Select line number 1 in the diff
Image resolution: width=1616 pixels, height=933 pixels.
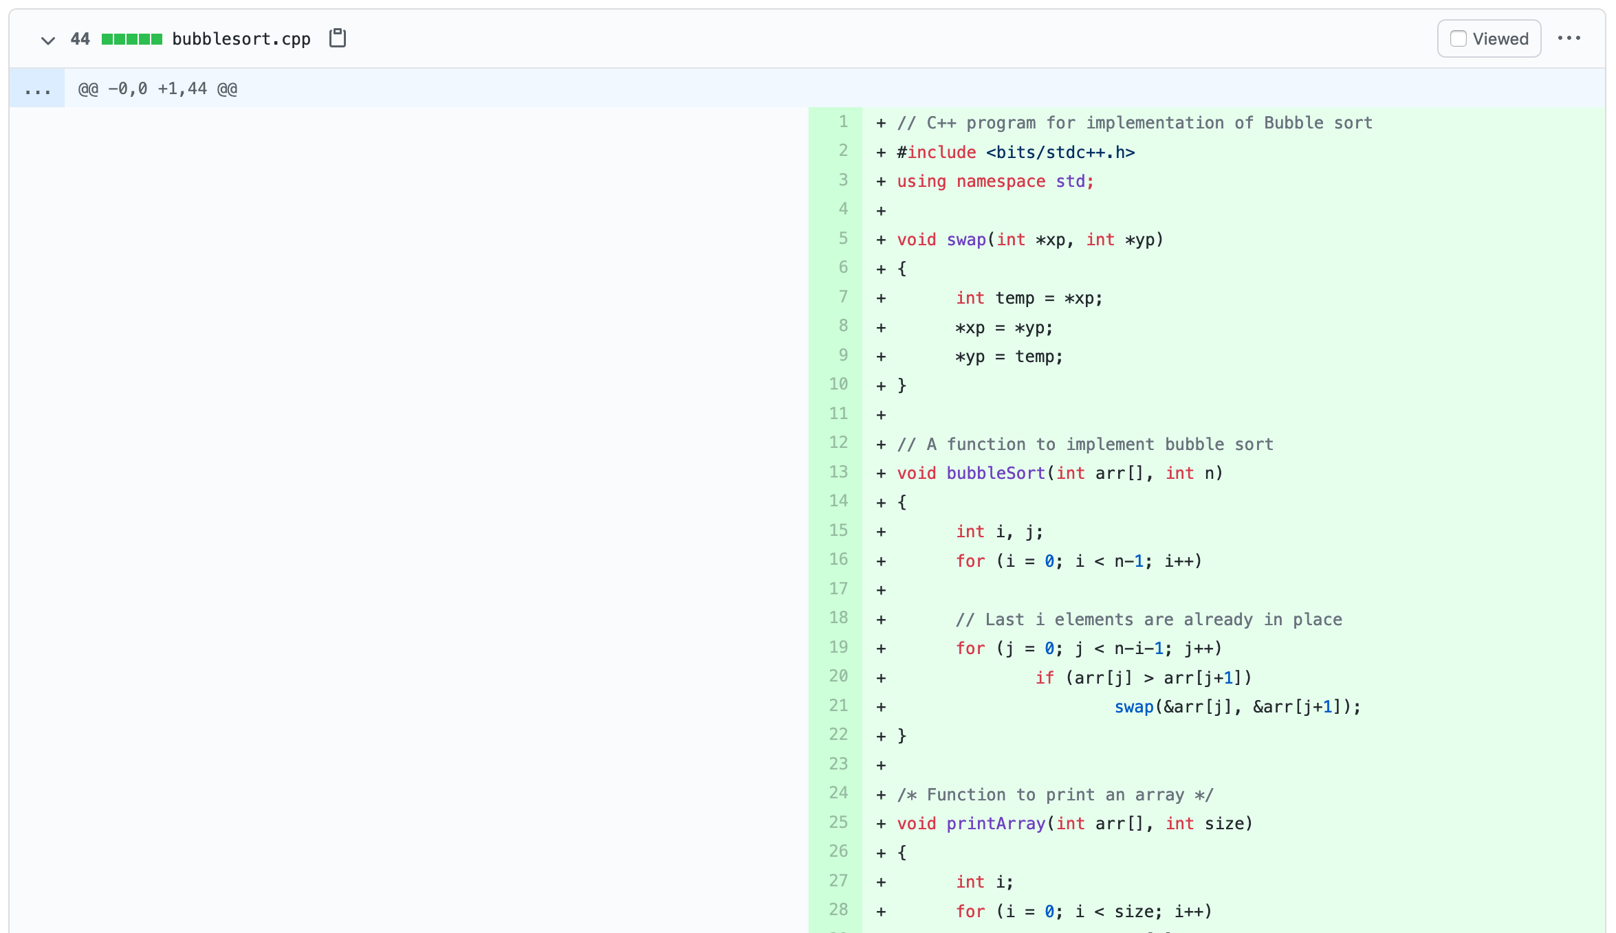tap(842, 122)
